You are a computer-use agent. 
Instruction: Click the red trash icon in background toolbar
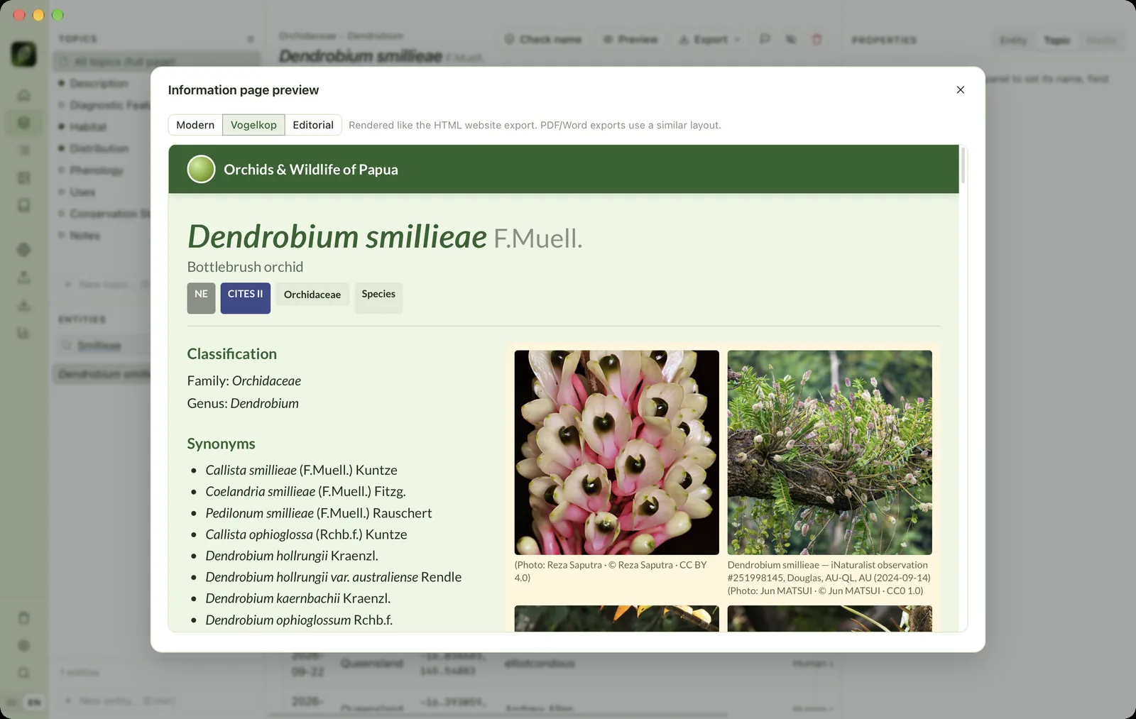(816, 40)
